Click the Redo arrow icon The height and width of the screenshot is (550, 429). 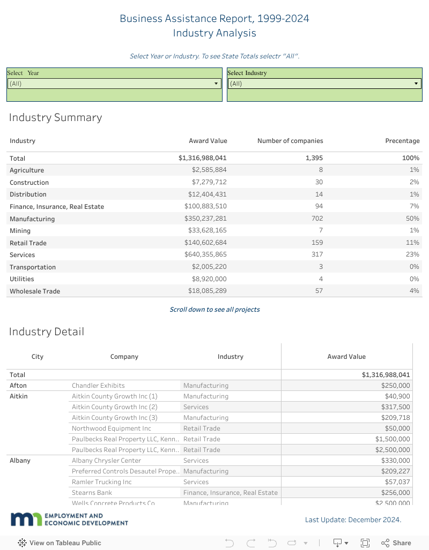(x=250, y=543)
